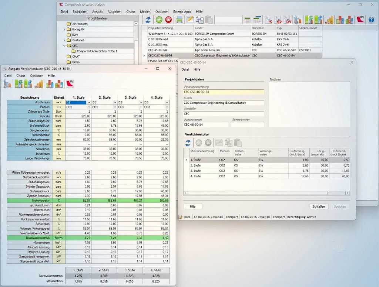Open the 2. Stufe CO2 medium dropdown
Viewport: 379px width, 287px height.
[x=115, y=107]
